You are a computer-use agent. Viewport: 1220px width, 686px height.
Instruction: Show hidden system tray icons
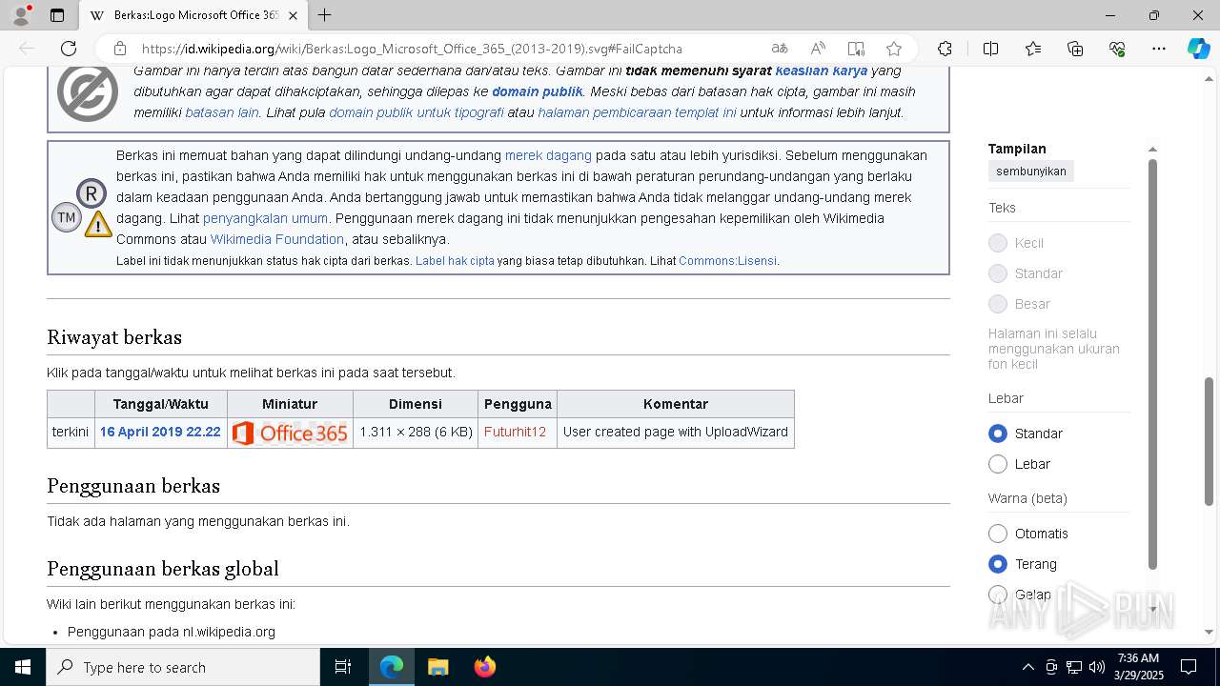(1027, 667)
